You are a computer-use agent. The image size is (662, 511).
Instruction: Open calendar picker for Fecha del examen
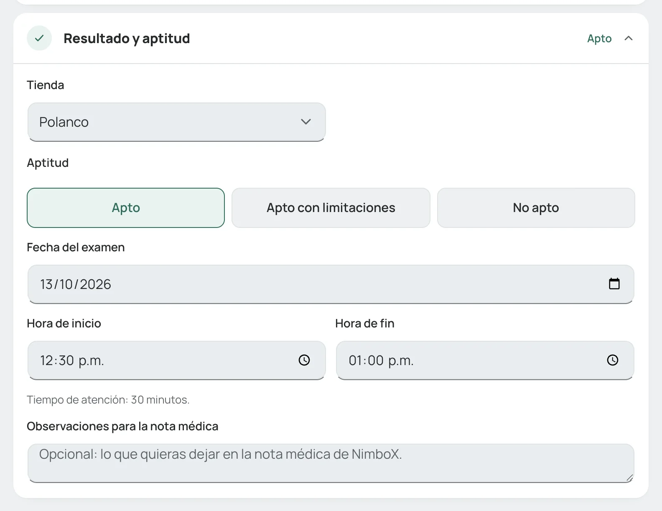[x=614, y=284]
